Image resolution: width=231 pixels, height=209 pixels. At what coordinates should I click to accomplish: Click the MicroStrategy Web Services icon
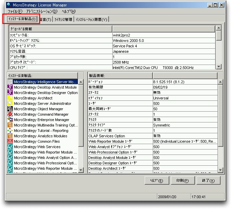[10, 147]
